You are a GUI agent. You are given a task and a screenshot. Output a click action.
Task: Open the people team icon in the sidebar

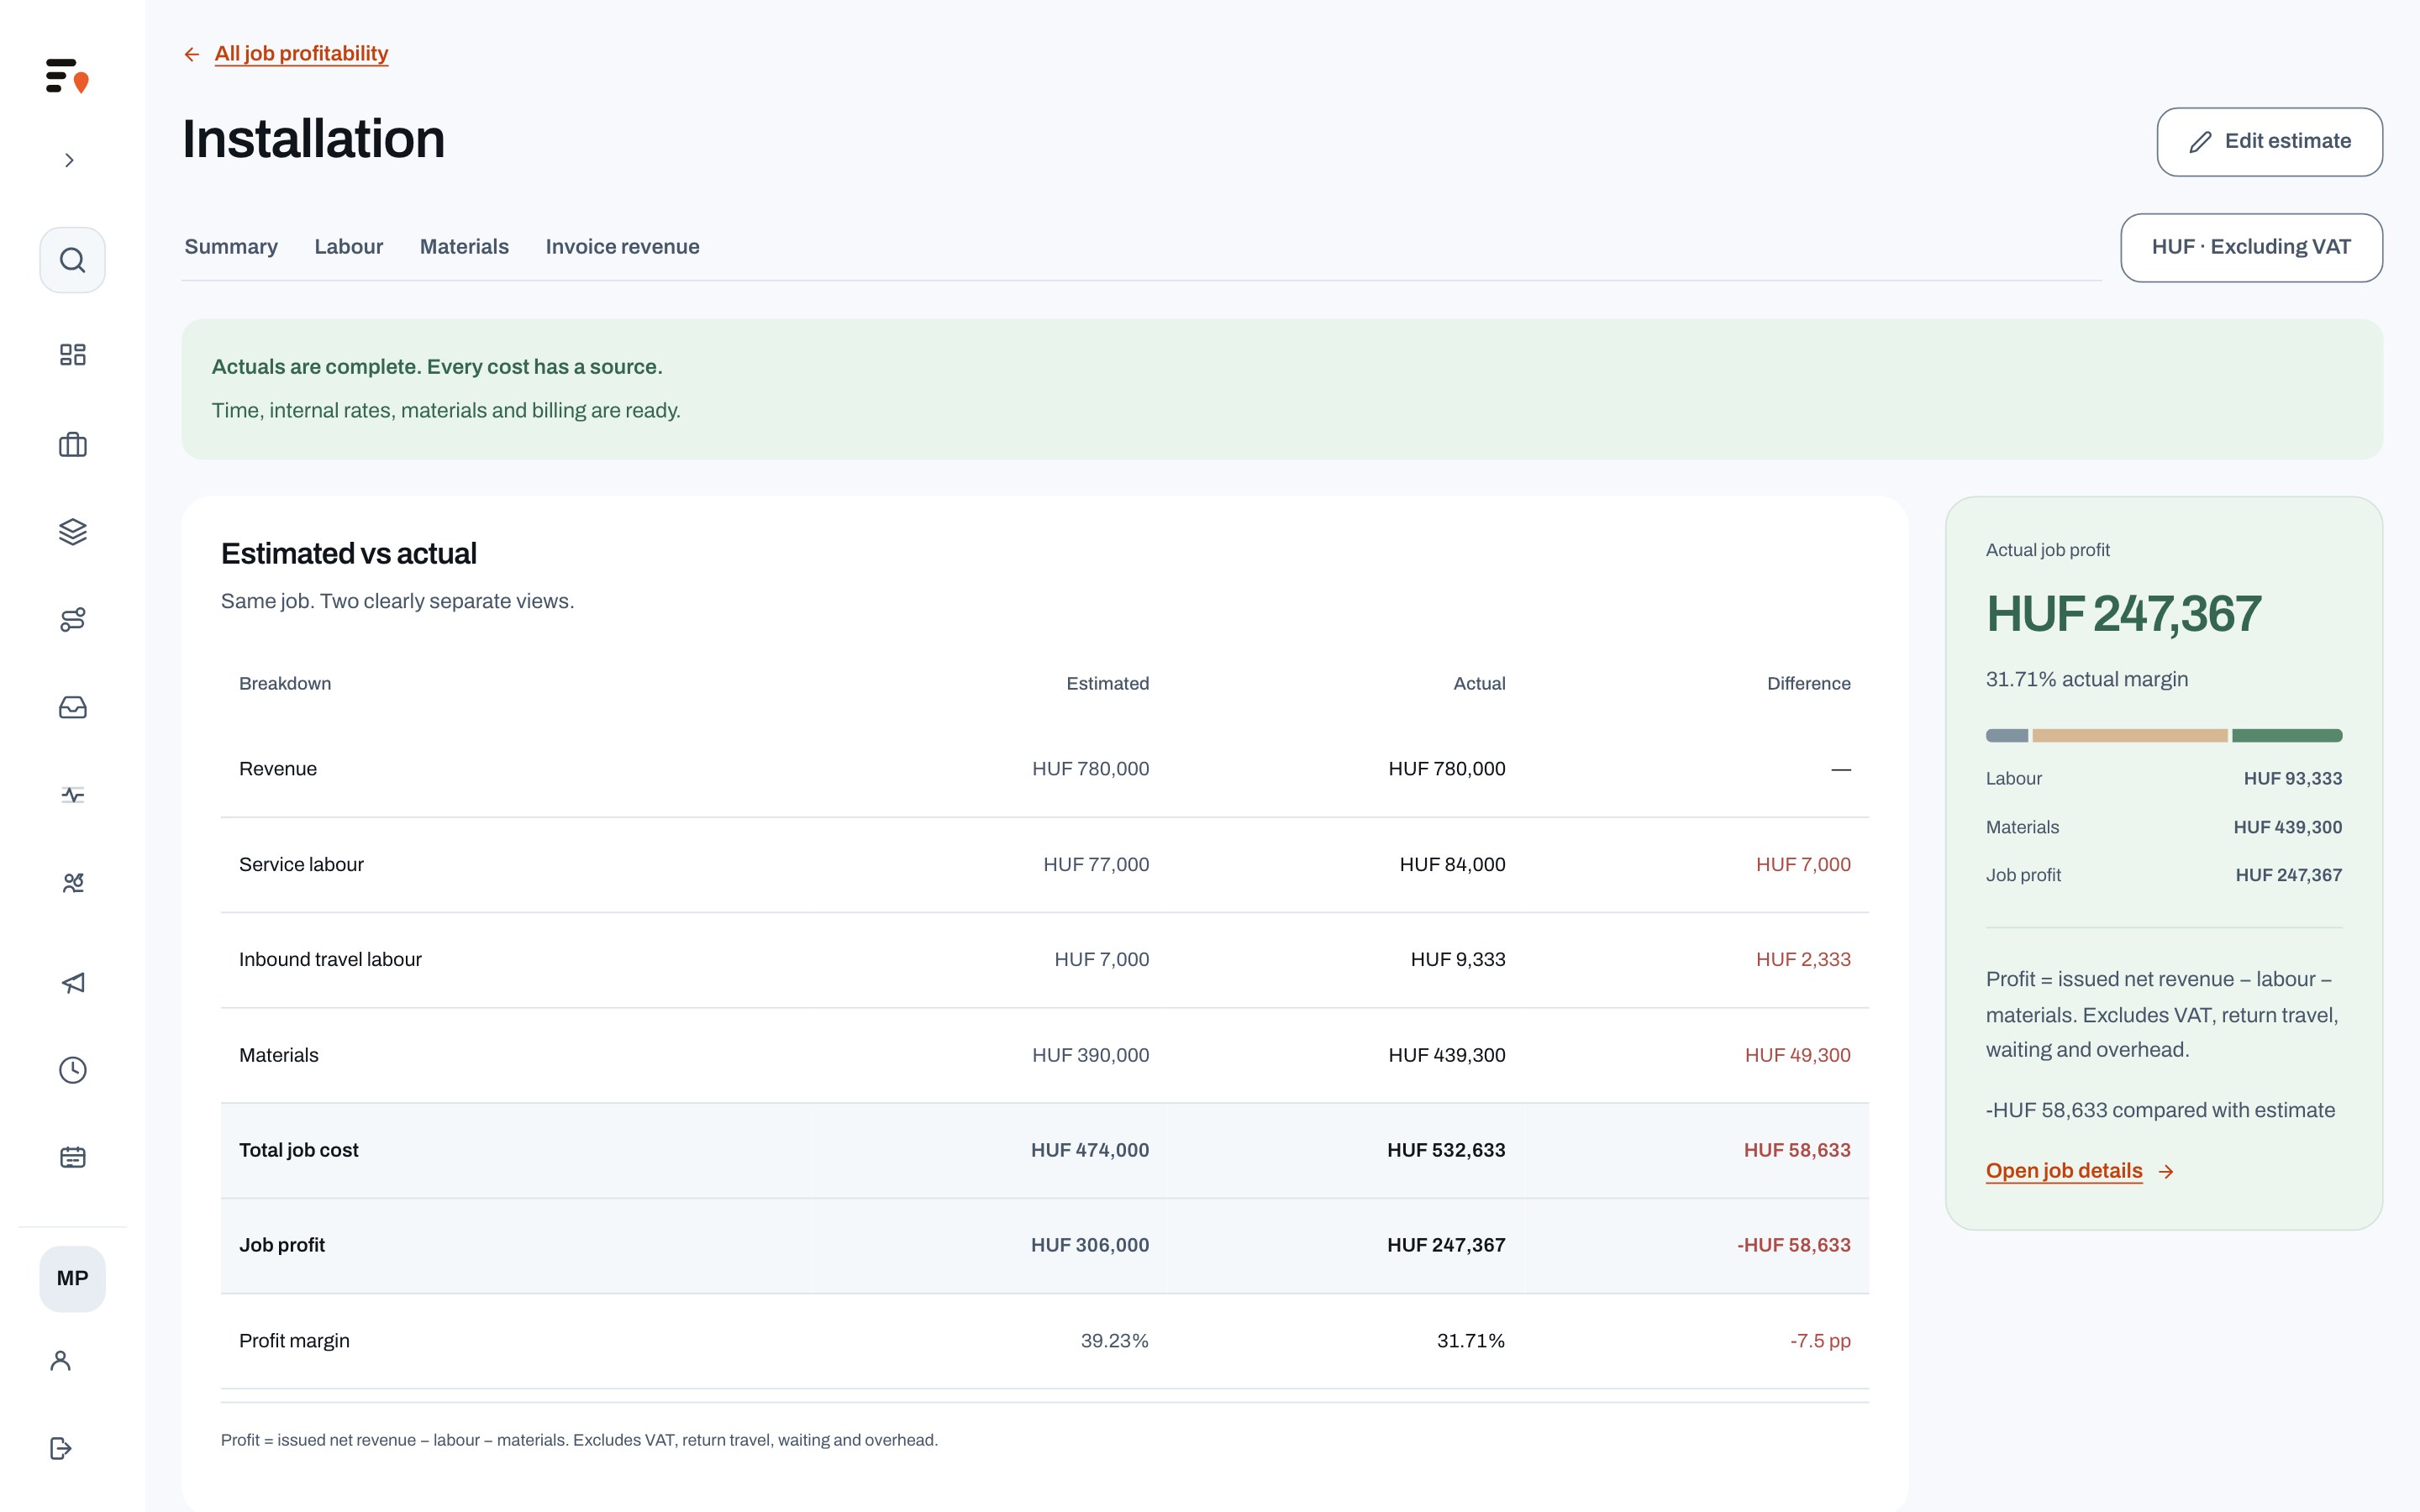[x=72, y=882]
